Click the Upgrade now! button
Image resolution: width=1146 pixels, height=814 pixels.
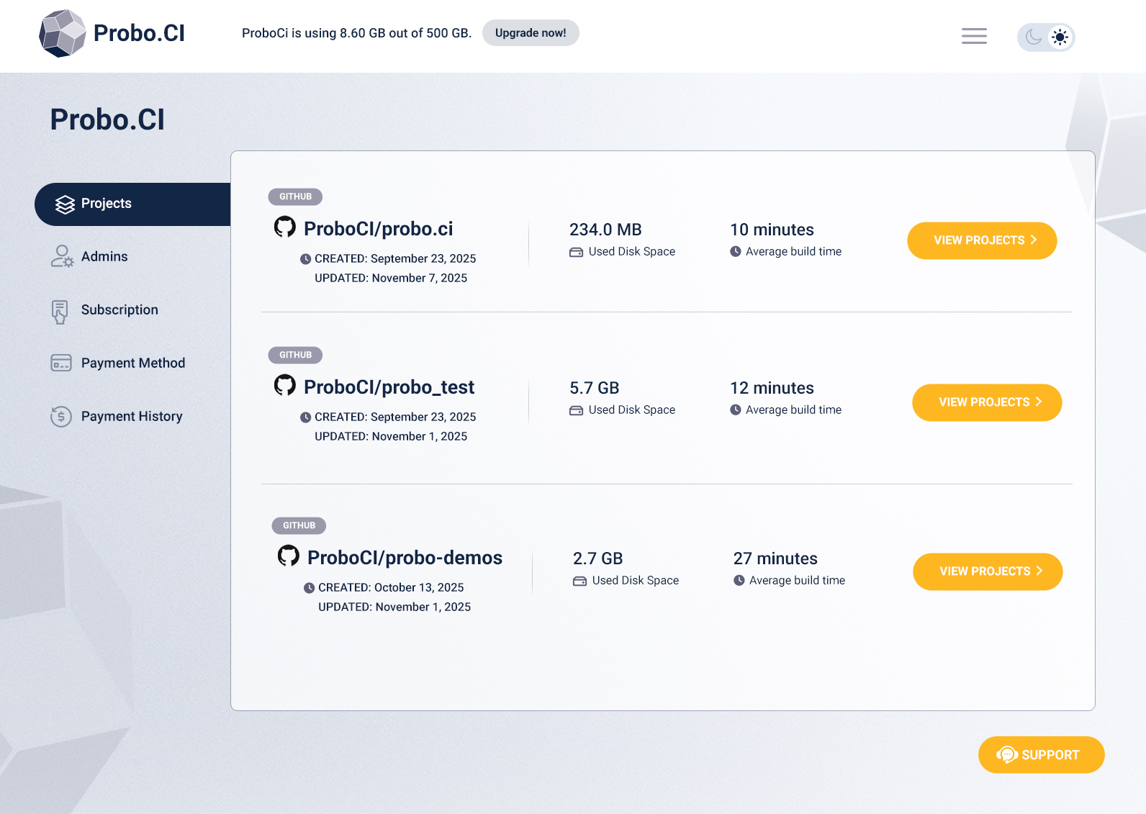(531, 33)
